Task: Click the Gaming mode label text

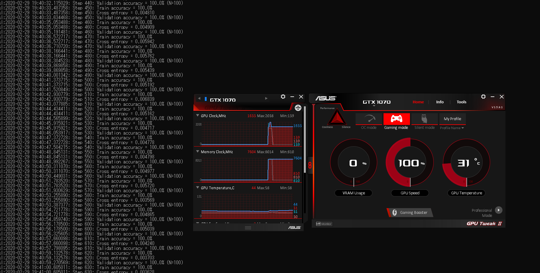Action: point(396,128)
